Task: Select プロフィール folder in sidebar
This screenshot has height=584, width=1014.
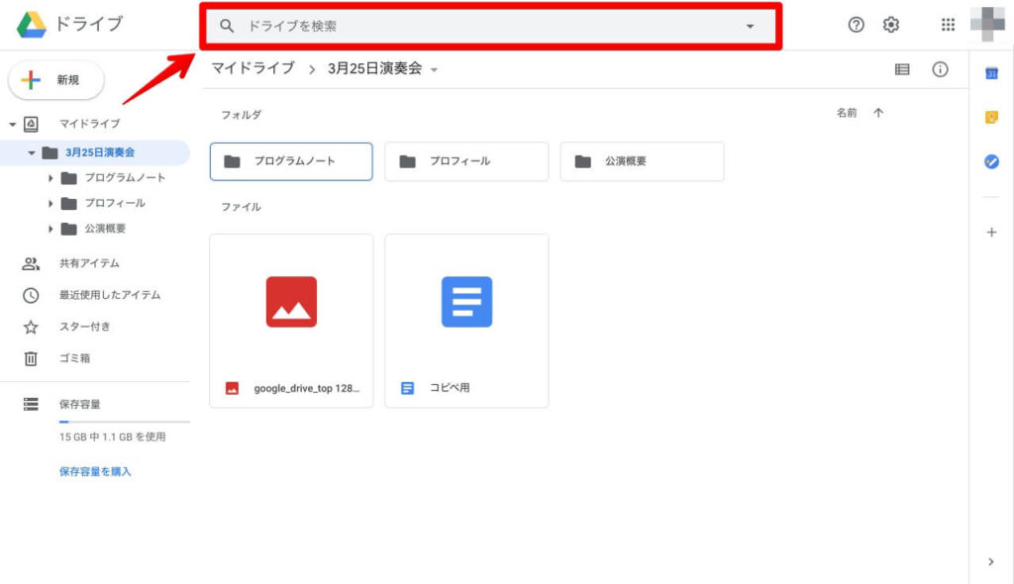Action: 115,203
